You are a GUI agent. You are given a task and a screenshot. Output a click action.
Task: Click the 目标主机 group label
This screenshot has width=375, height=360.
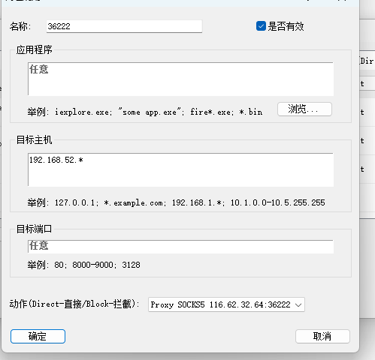(34, 139)
